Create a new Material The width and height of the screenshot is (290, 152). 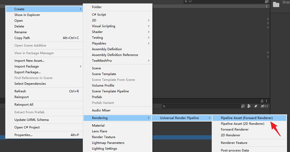pyautogui.click(x=118, y=125)
